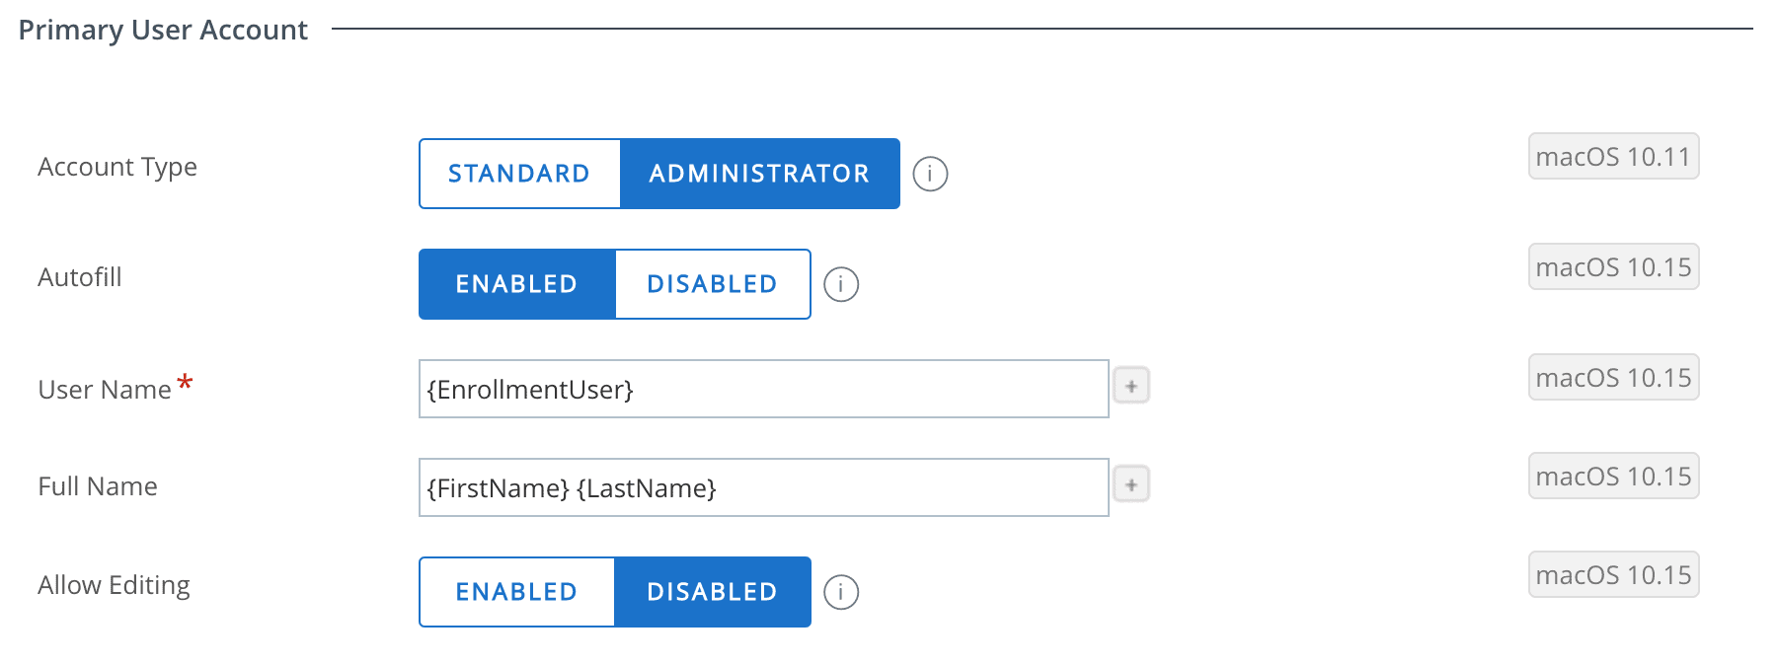
Task: Click the macOS 10.11 badge for Account Type
Action: (1614, 156)
